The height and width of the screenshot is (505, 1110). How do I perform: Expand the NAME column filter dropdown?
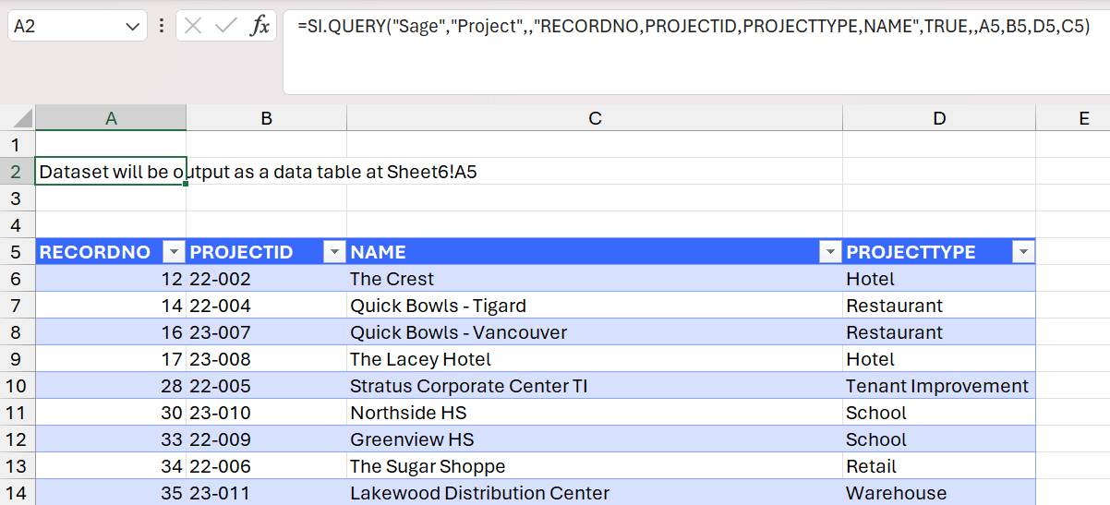point(830,252)
